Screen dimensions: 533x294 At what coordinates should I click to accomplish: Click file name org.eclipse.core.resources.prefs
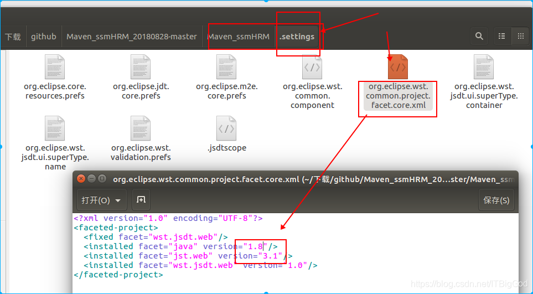[x=55, y=91]
